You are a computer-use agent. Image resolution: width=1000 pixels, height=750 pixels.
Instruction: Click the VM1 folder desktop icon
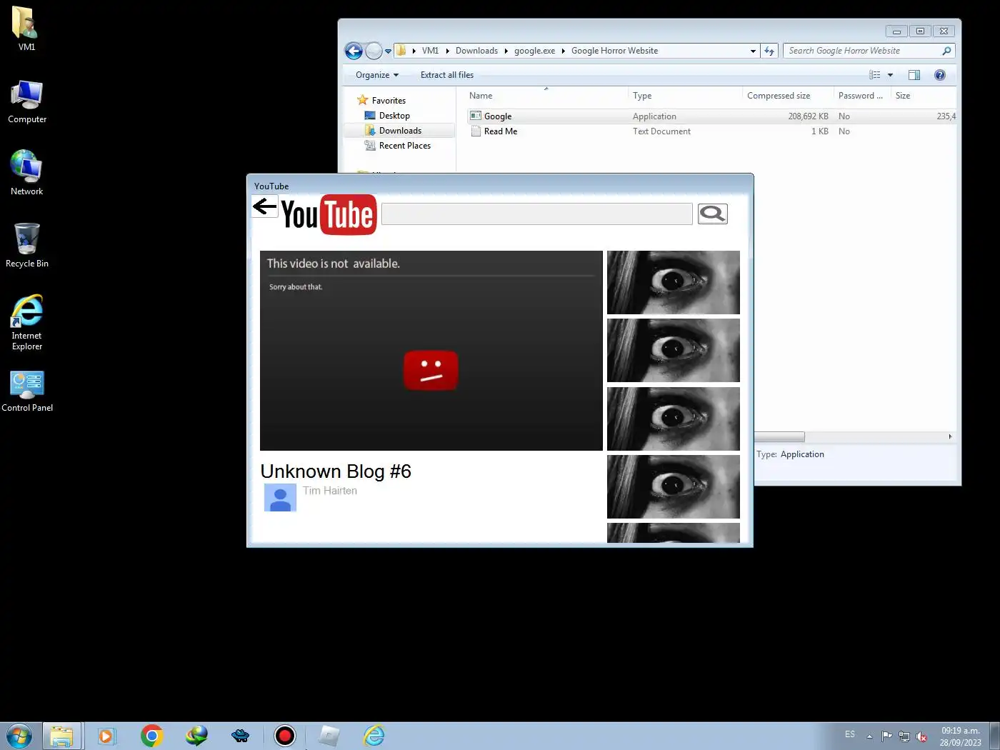26,29
